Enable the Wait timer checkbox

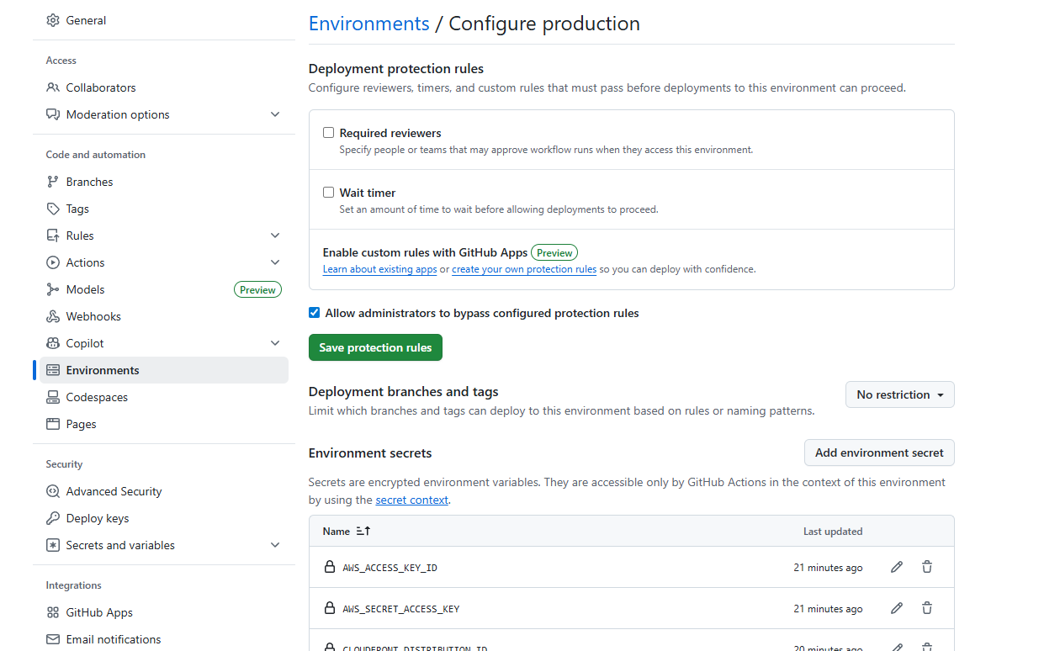[x=329, y=193]
